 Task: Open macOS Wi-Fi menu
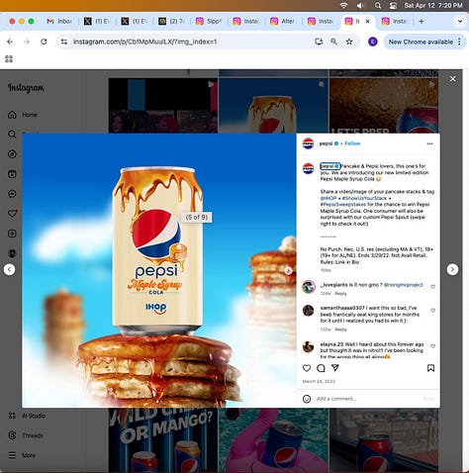(343, 6)
